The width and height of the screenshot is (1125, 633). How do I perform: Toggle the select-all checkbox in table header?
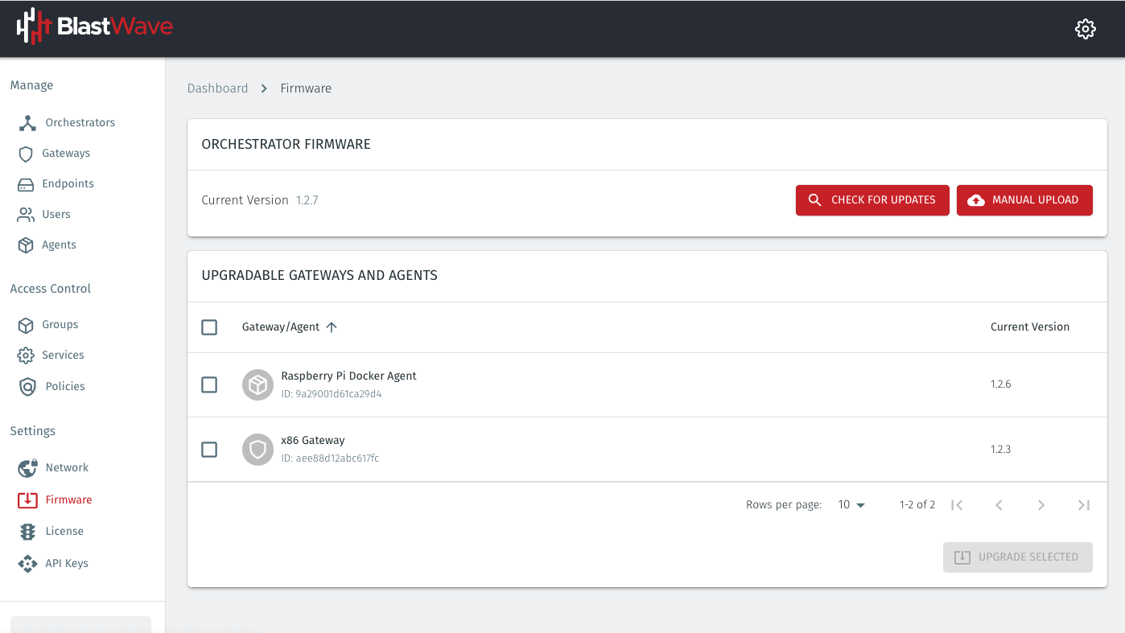pyautogui.click(x=209, y=327)
